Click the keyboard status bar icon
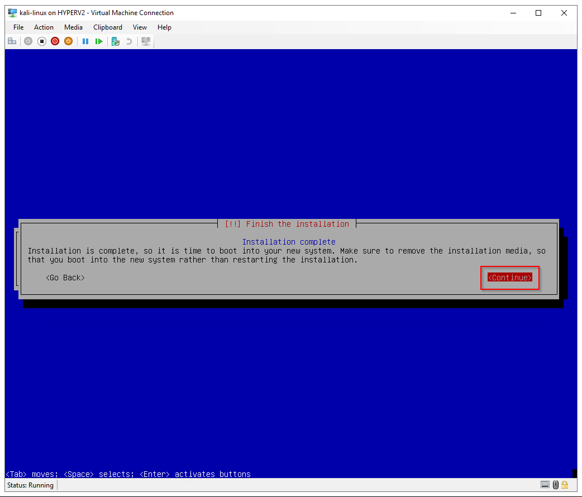Image resolution: width=582 pixels, height=497 pixels. coord(545,485)
